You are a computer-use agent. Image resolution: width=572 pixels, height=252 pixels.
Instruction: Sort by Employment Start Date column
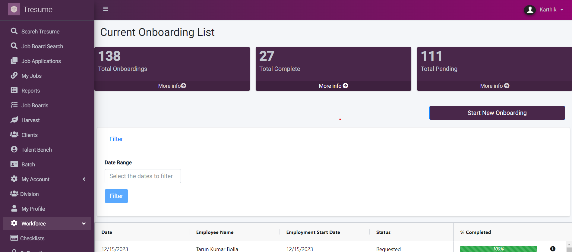click(313, 232)
